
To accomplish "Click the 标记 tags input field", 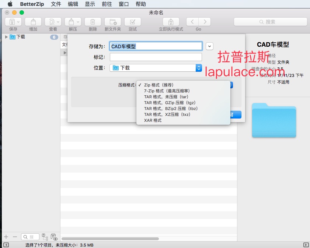I will pyautogui.click(x=156, y=57).
